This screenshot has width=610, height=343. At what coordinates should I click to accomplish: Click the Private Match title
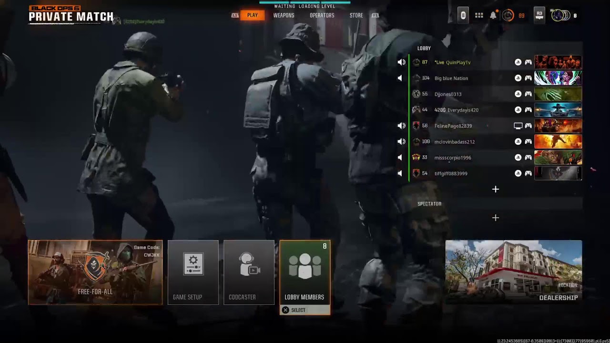coord(71,17)
